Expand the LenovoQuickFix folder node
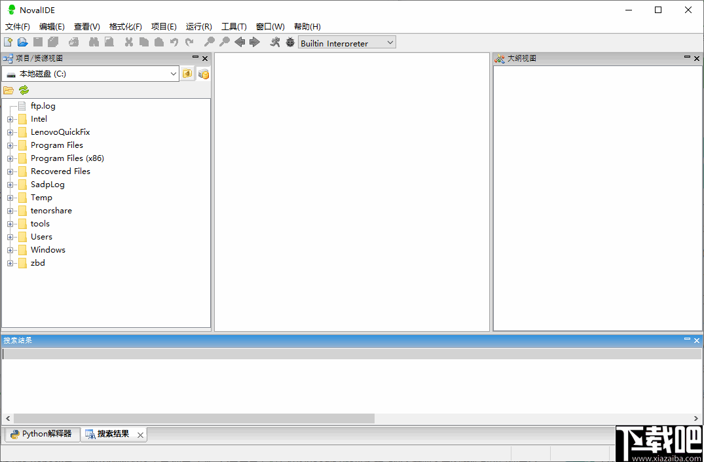Screen dimensions: 704x462 (x=10, y=132)
